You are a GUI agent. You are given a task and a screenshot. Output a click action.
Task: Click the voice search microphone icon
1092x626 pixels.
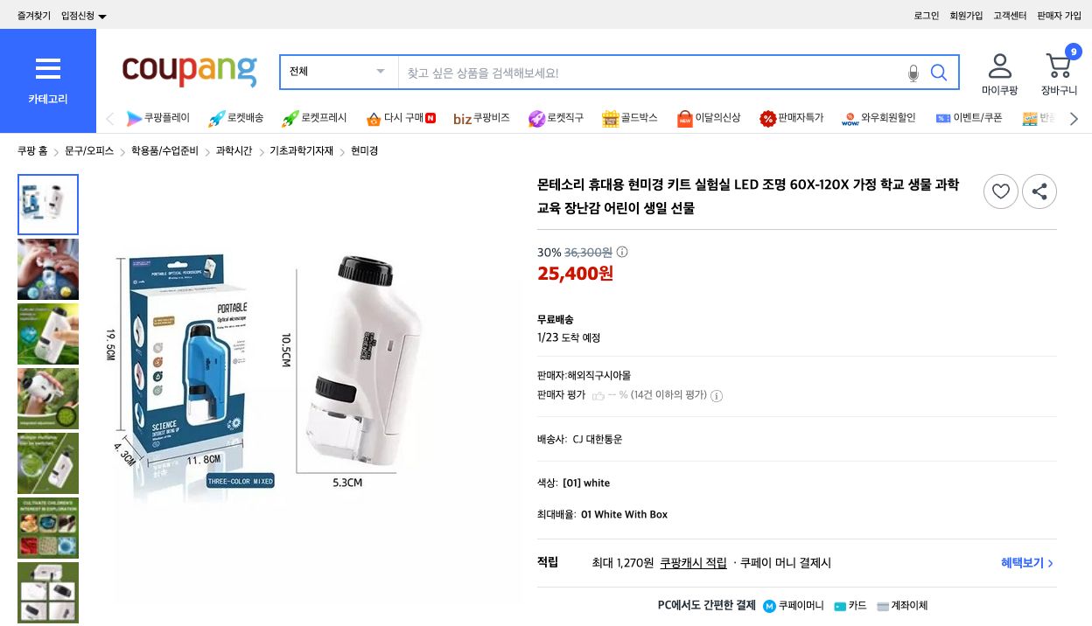tap(913, 73)
